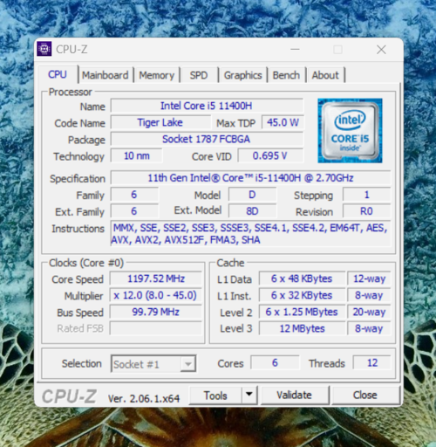
Task: Click the Tools button
Action: coord(215,395)
